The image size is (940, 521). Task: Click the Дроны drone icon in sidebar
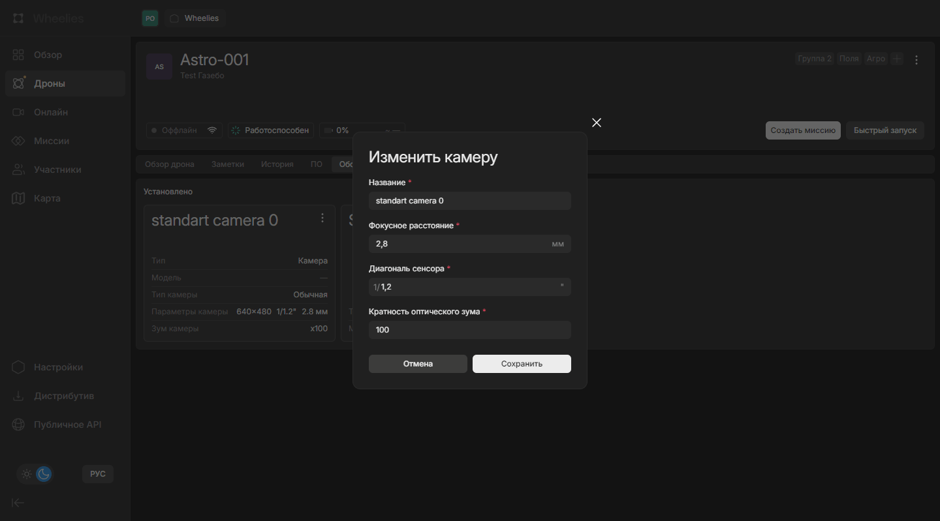(x=18, y=83)
